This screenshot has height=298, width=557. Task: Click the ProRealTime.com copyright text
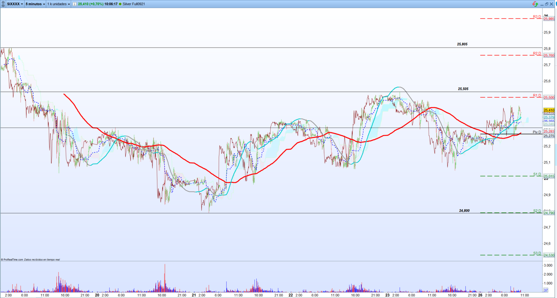point(12,260)
